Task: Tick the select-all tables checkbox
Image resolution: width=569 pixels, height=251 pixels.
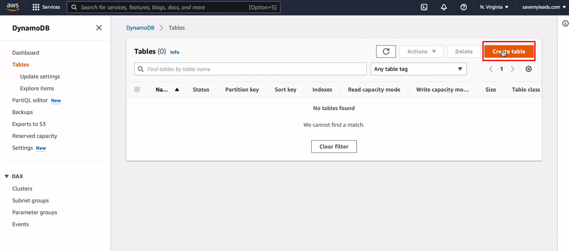Action: point(137,90)
